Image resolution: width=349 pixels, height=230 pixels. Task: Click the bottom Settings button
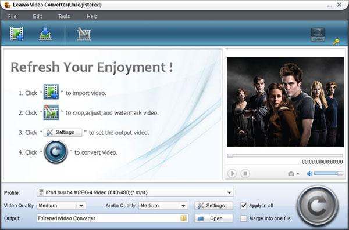pos(213,206)
